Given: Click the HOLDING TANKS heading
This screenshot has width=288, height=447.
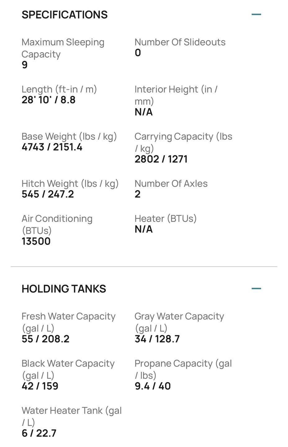Looking at the screenshot, I should pyautogui.click(x=64, y=289).
